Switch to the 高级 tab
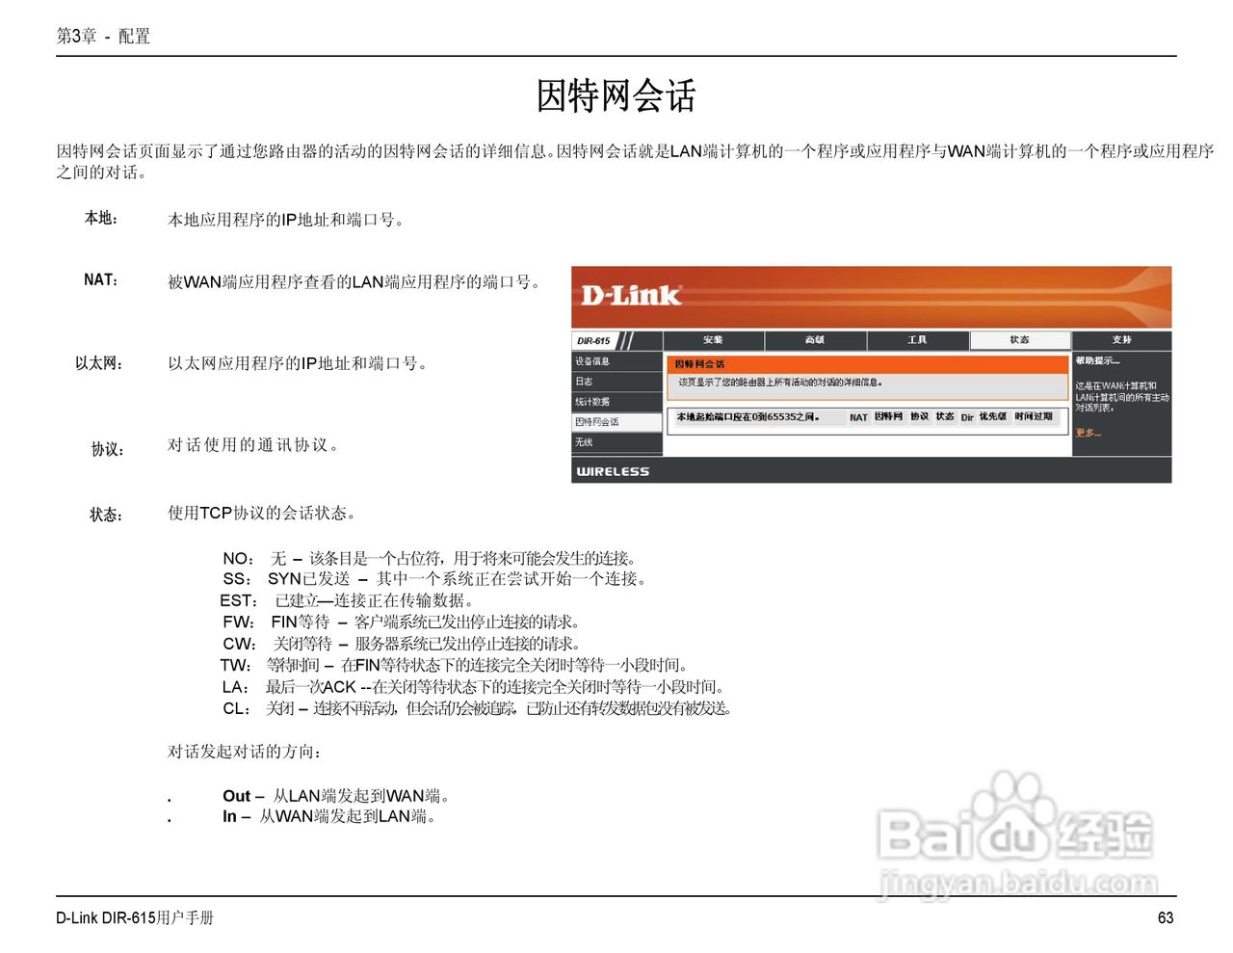1233x953 pixels. click(815, 340)
